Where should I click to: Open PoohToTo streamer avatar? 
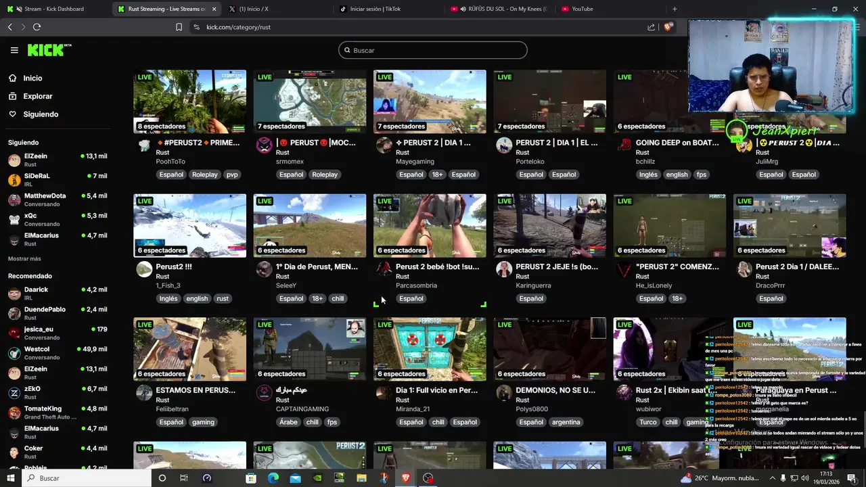coord(144,145)
